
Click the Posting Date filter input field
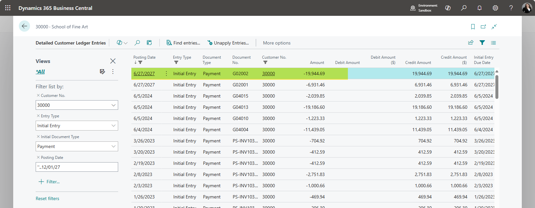[77, 167]
